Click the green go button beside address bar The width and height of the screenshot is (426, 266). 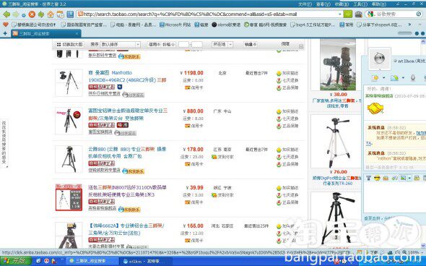tap(348, 14)
